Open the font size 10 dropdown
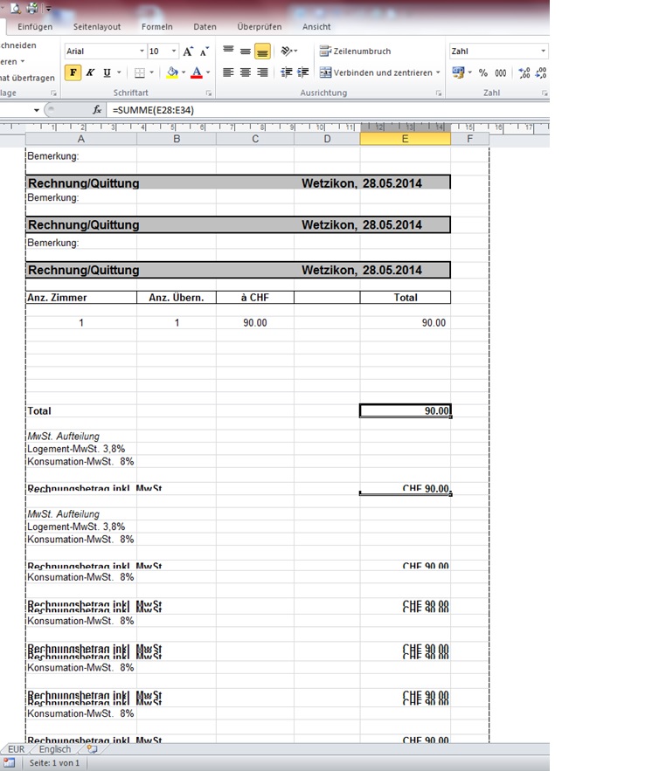 [x=174, y=52]
